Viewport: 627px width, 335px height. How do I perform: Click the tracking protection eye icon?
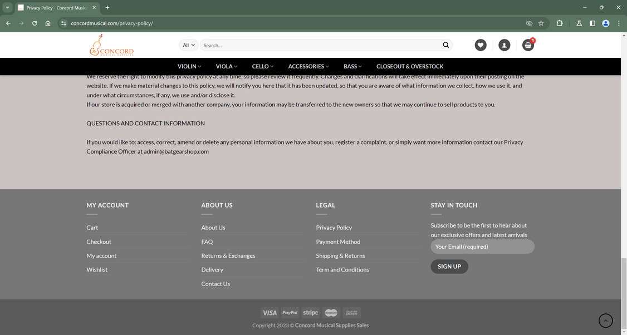click(529, 23)
